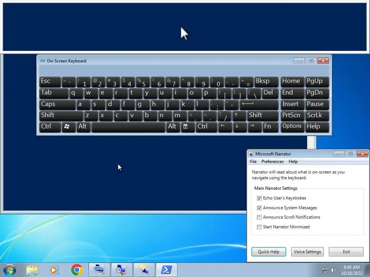Click the PgDn key
This screenshot has height=277, width=370.
(317, 94)
